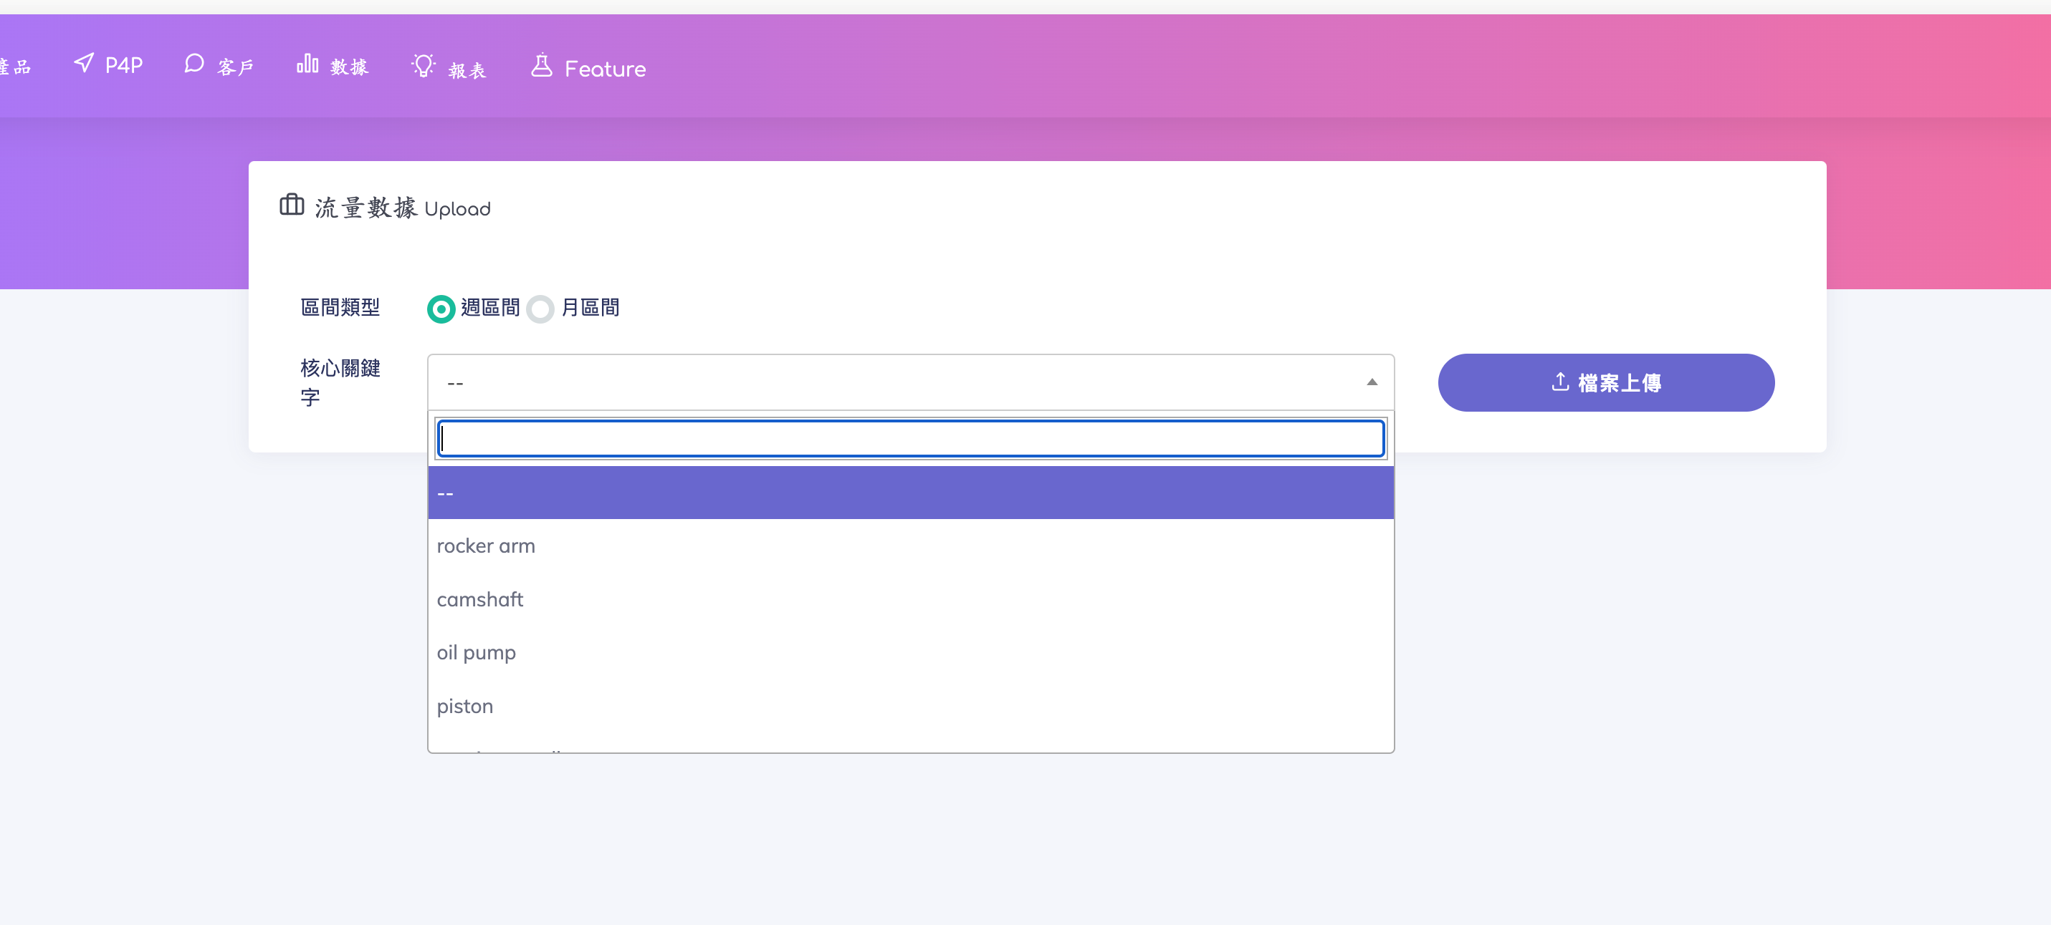Click the briefcase icon beside 流量數據 Upload
Viewport: 2051px width, 925px height.
(292, 205)
